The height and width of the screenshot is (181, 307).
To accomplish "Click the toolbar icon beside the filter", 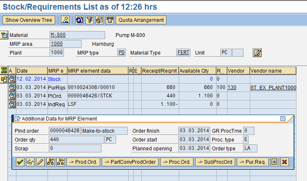I will click(100, 20).
